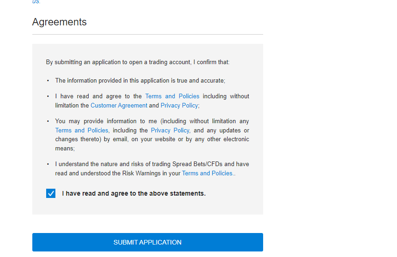Click 'limitation the' text before Customer Agreement
Screen dimensions: 397x257
click(72, 106)
